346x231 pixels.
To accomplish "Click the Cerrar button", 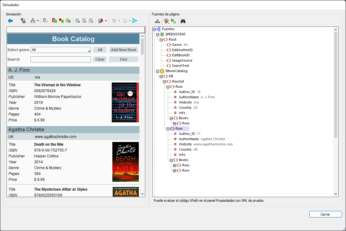I will coord(325,214).
